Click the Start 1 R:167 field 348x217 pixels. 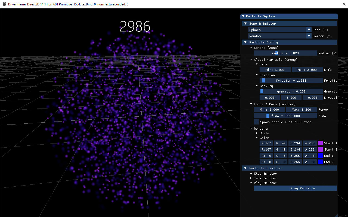266,143
